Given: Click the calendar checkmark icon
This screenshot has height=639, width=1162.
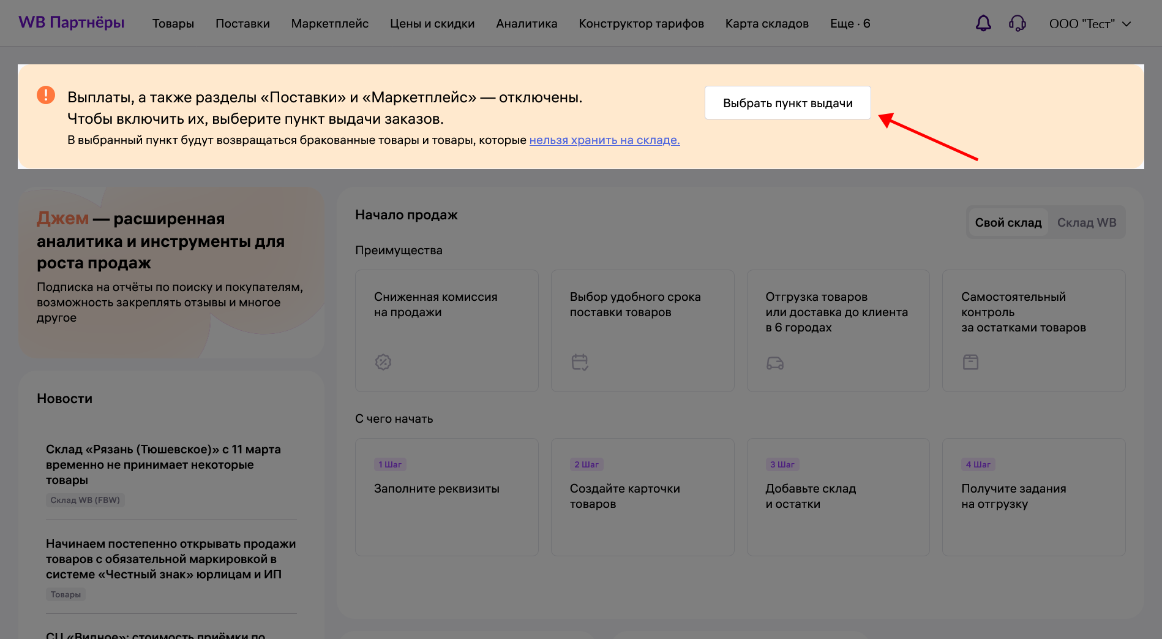Looking at the screenshot, I should (580, 362).
